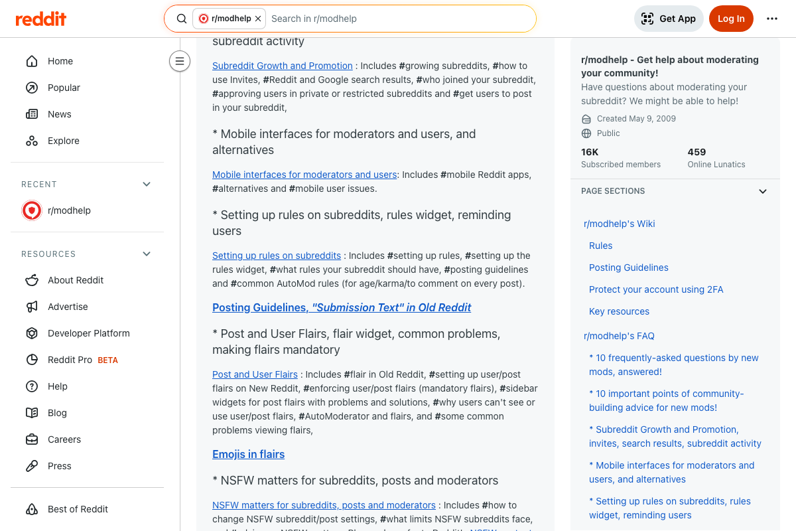Collapse the RECENT section
Viewport: 796px width, 531px height.
[147, 184]
